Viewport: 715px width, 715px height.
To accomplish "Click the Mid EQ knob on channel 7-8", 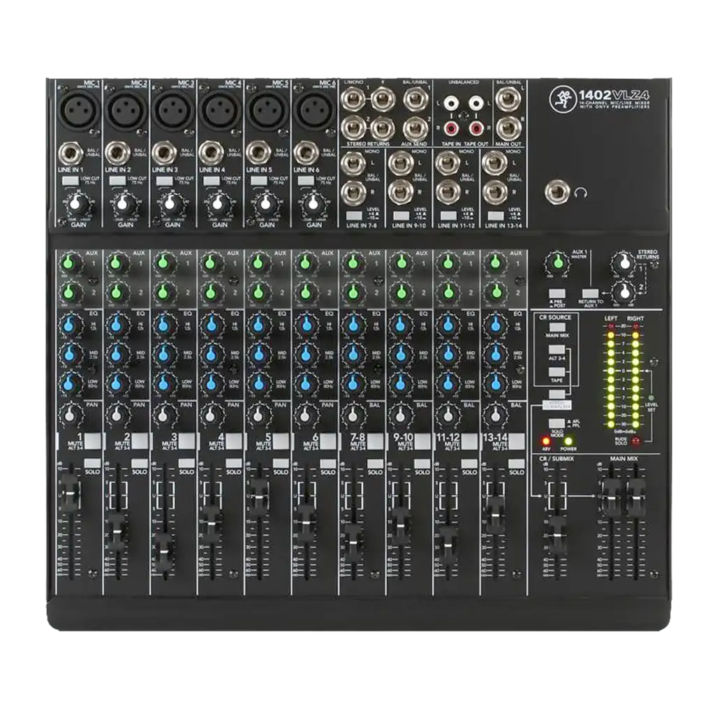I will pyautogui.click(x=352, y=353).
